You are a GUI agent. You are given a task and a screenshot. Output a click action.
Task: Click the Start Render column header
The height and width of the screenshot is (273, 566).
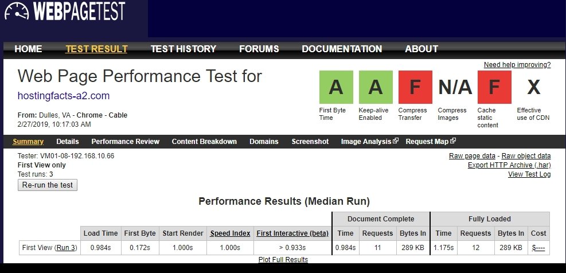coord(183,233)
